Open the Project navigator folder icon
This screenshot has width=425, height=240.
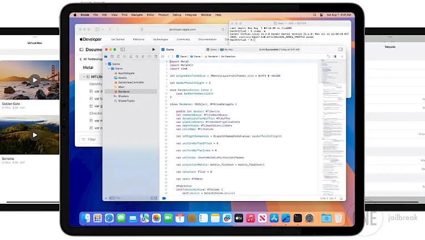(106, 57)
